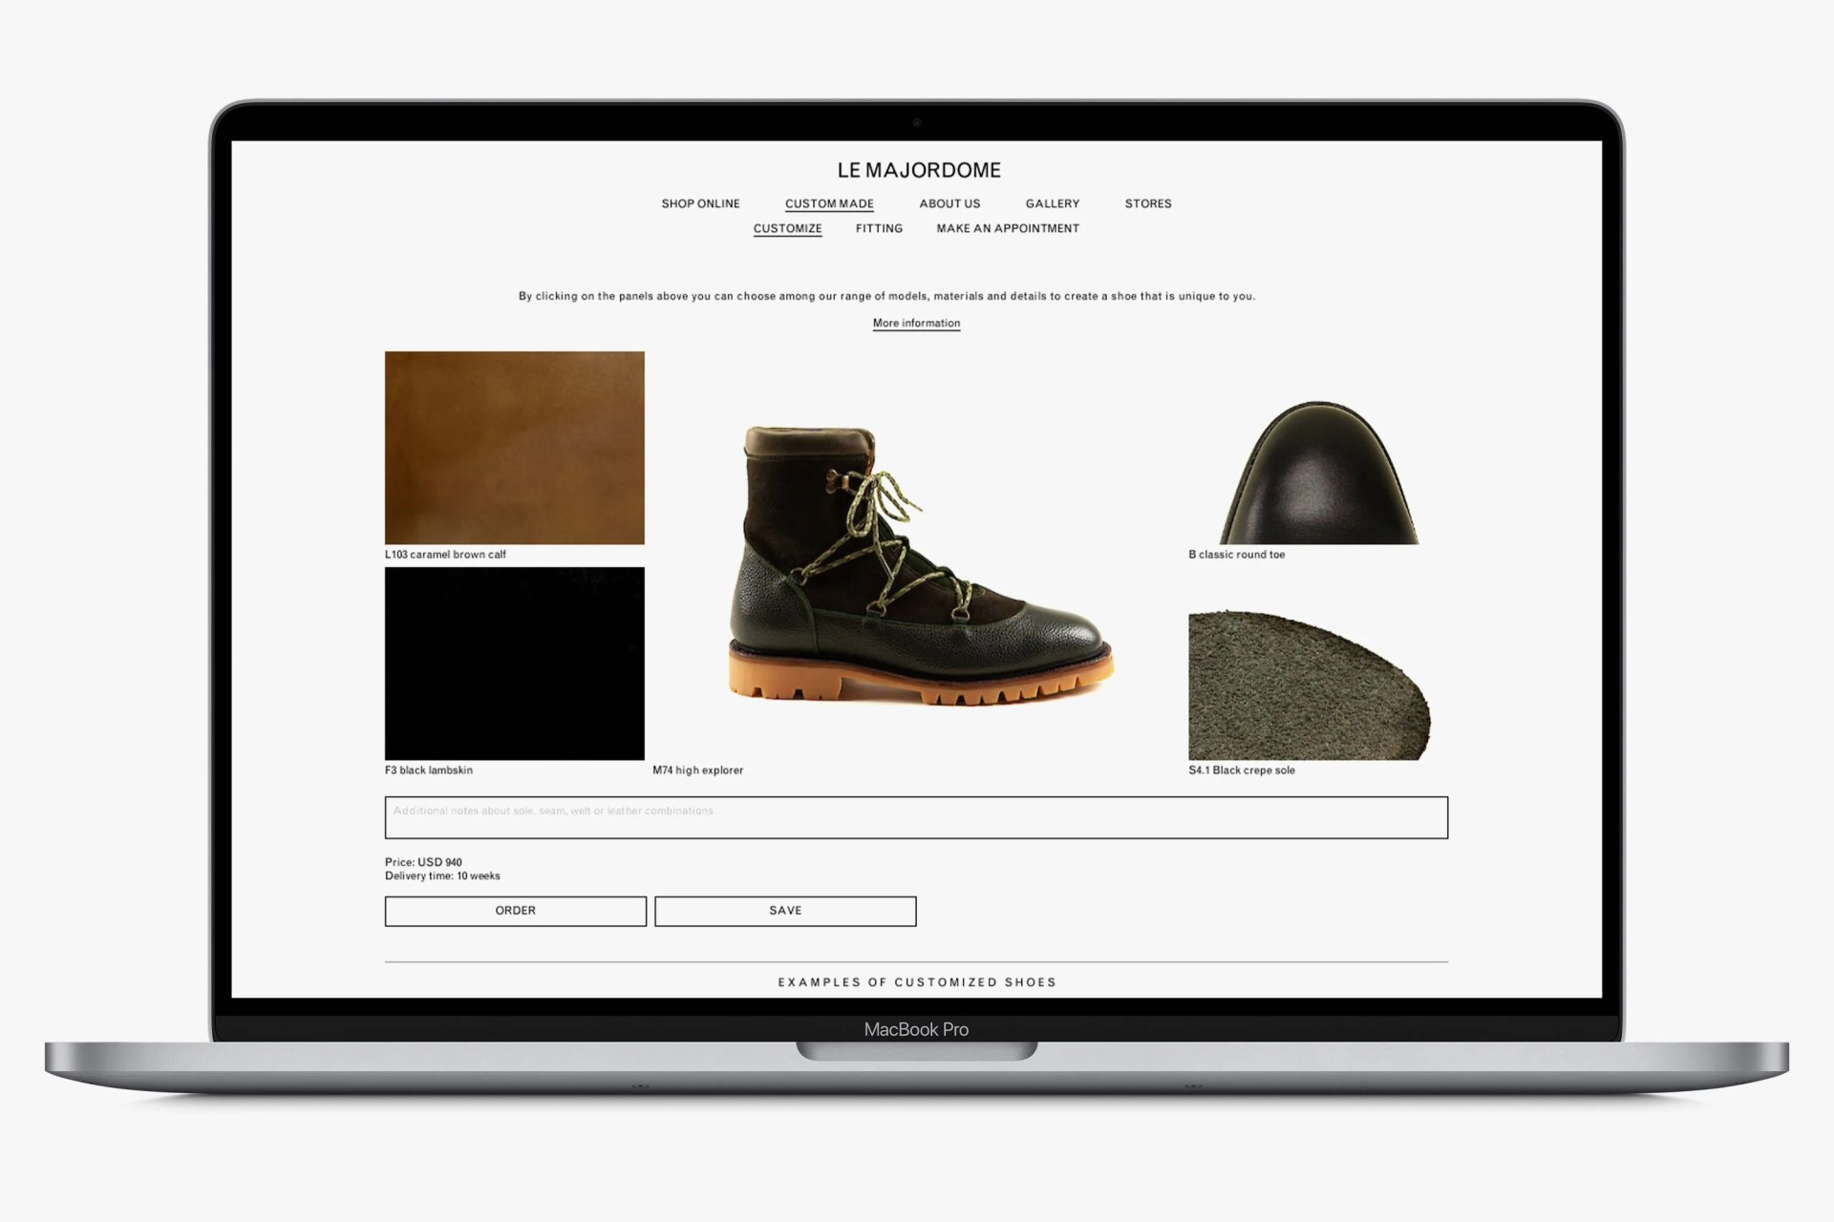This screenshot has height=1222, width=1834.
Task: Open the Stores menu item
Action: tap(1148, 203)
